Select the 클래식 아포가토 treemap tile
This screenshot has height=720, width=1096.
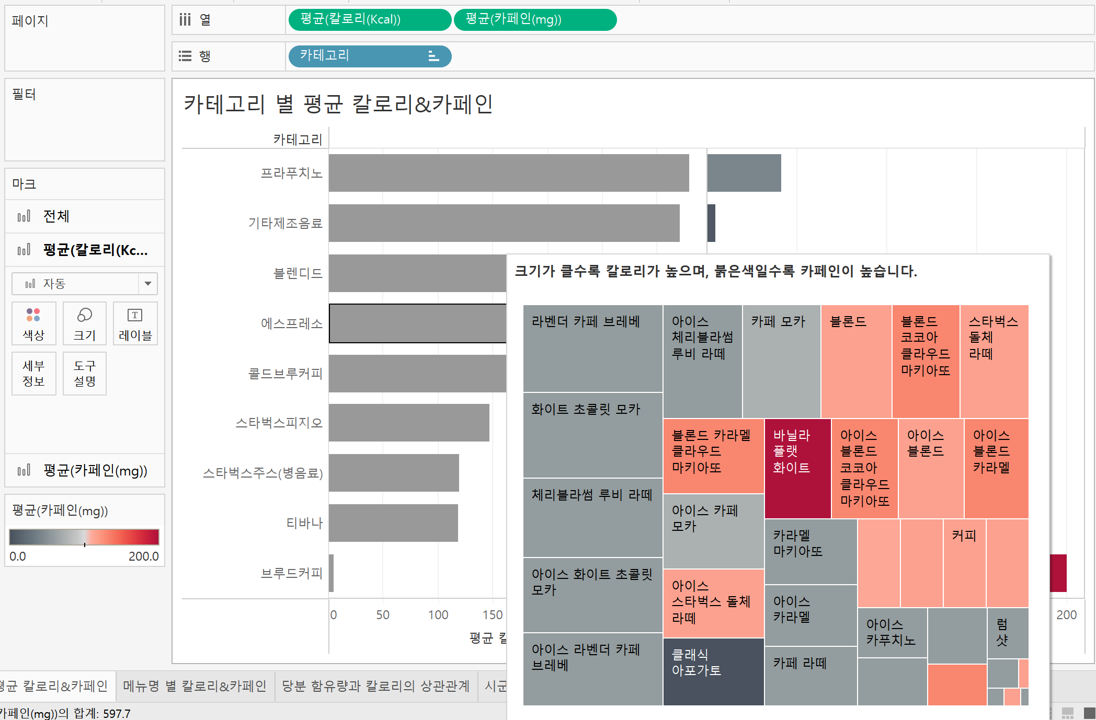pos(713,671)
